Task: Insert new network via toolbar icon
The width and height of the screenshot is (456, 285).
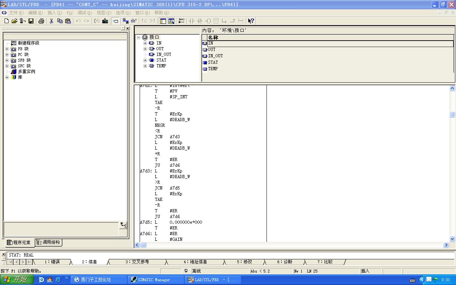Action: (181, 21)
